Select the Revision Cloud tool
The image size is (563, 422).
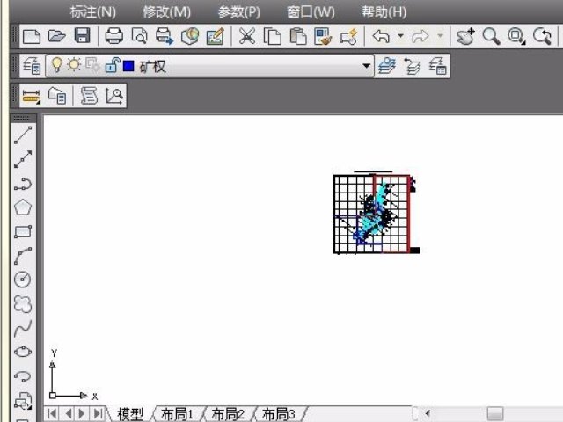click(x=23, y=304)
